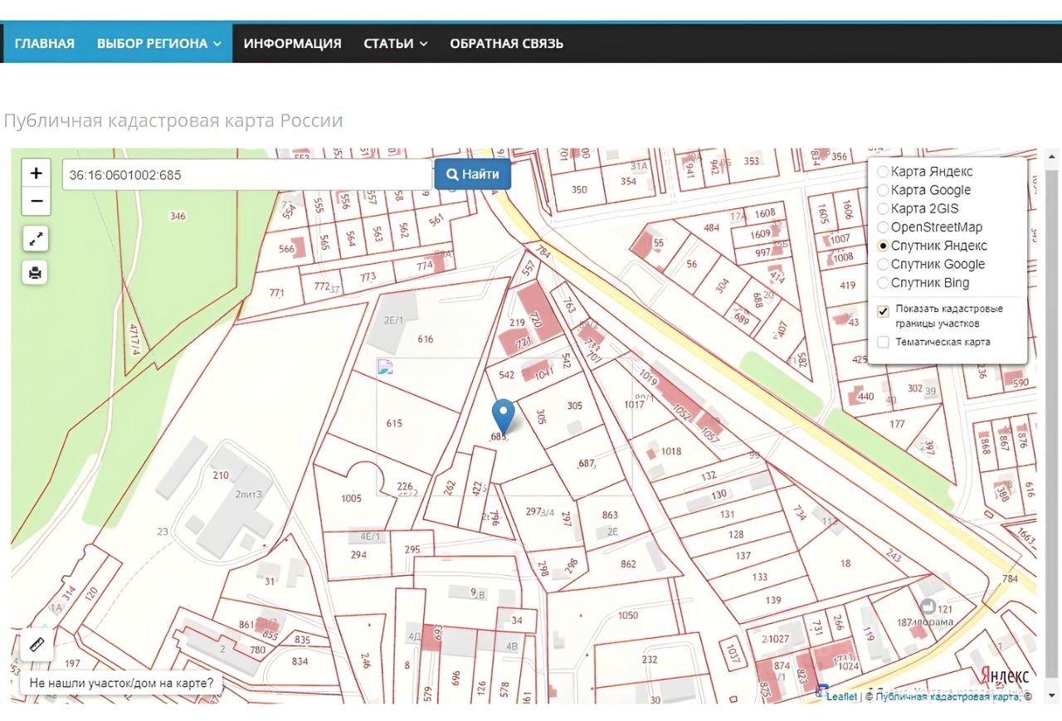Select Спутник Яндекс base layer
Image resolution: width=1062 pixels, height=721 pixels.
click(883, 246)
